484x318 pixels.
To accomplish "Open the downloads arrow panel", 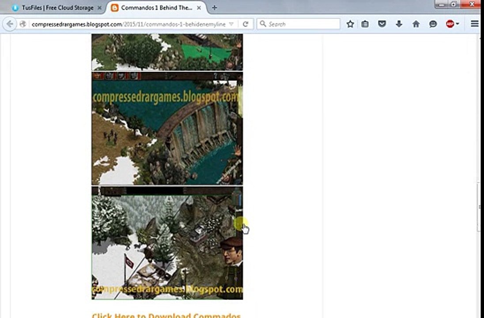I will (x=399, y=24).
